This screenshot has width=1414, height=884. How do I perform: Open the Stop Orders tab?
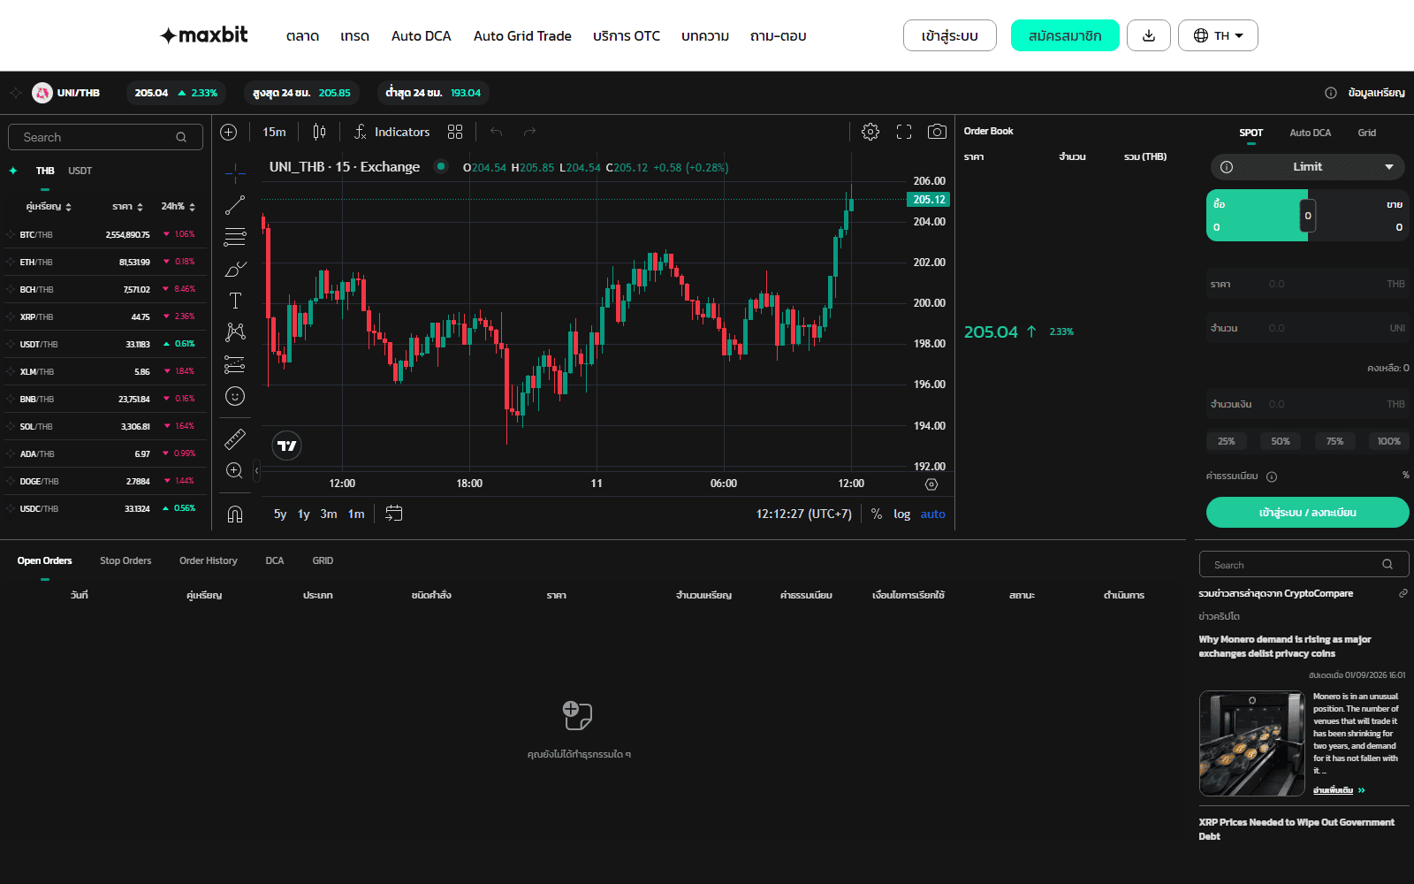click(125, 560)
